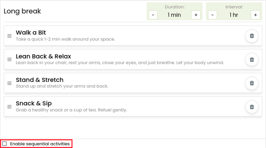The width and height of the screenshot is (266, 148).
Task: Grab the Walk a Bit drag handle
Action: [10, 36]
